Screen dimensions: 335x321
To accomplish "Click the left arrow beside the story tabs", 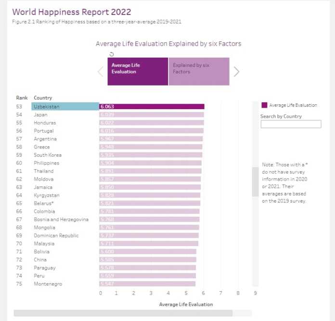I will (x=100, y=72).
